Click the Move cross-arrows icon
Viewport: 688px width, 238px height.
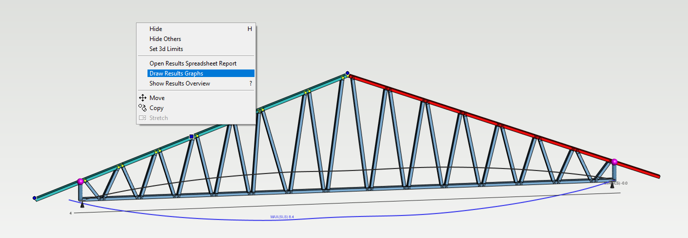142,98
